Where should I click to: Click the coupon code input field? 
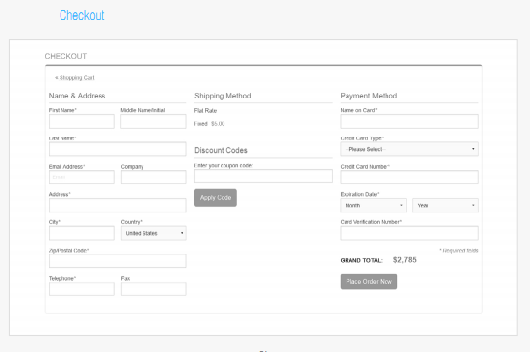[264, 176]
